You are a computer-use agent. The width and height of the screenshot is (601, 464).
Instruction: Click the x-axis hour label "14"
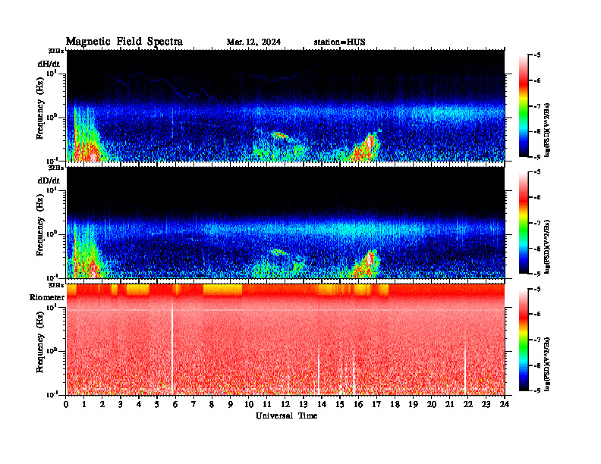322,405
